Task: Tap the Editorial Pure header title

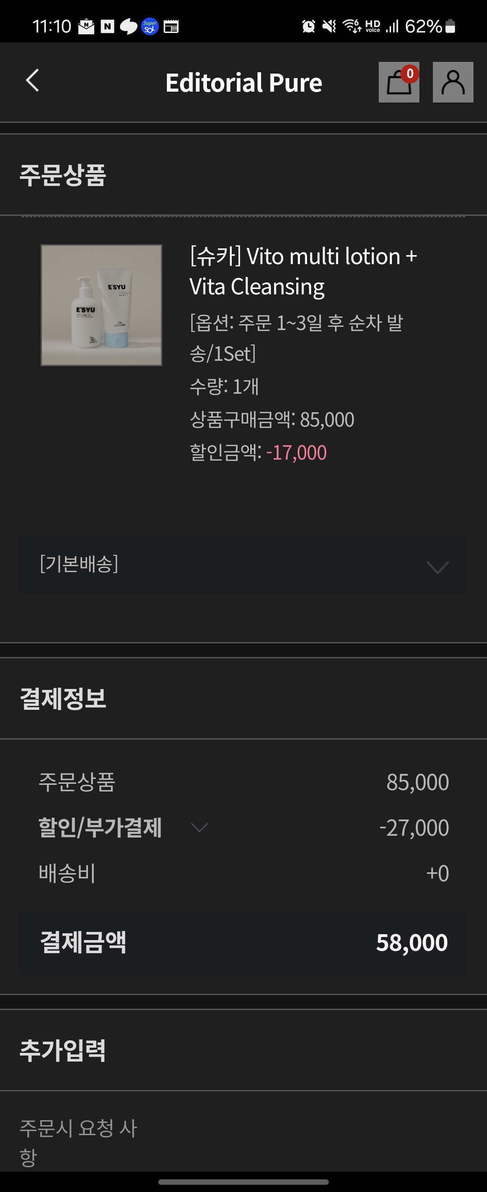Action: click(243, 82)
